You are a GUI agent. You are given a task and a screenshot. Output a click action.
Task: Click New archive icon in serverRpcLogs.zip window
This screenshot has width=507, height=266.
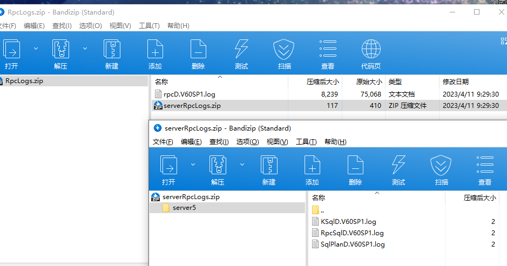(269, 165)
